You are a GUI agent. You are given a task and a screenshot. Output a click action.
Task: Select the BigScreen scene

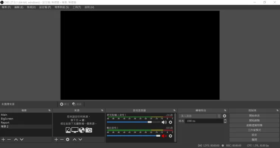(x=26, y=119)
